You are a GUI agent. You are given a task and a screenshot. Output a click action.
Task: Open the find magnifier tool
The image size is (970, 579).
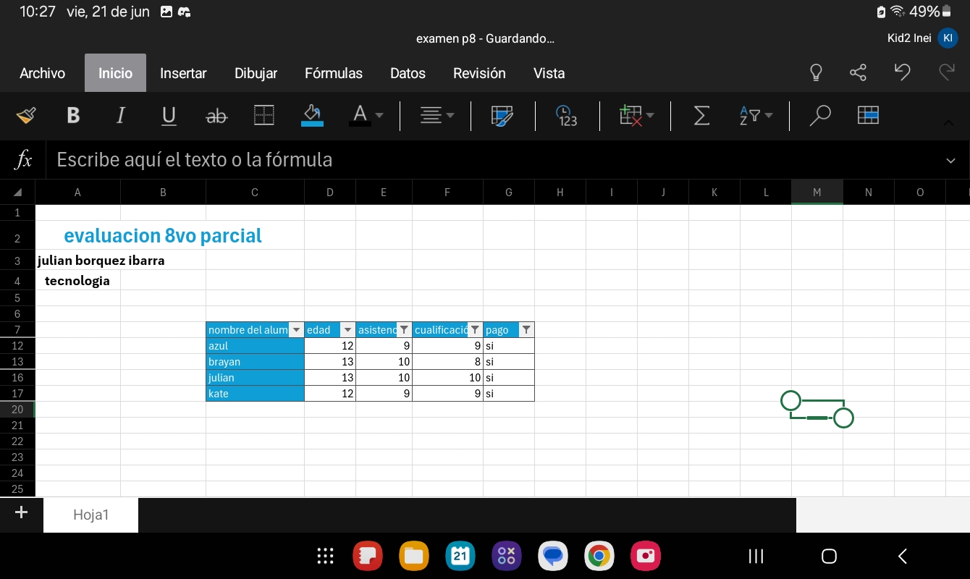pos(819,116)
